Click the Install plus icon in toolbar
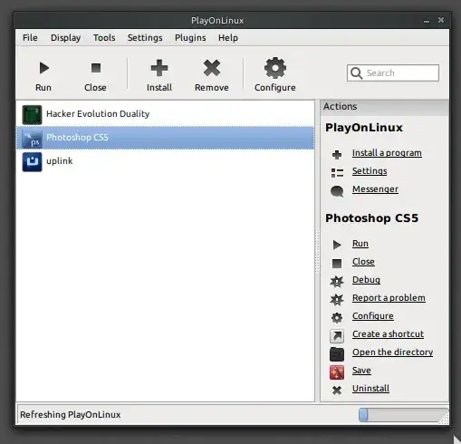 (159, 68)
